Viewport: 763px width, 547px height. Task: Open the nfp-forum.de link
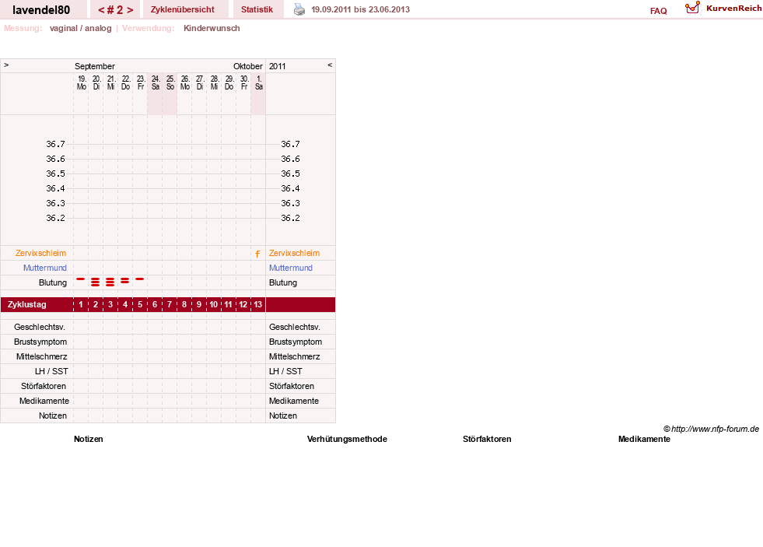click(x=711, y=429)
